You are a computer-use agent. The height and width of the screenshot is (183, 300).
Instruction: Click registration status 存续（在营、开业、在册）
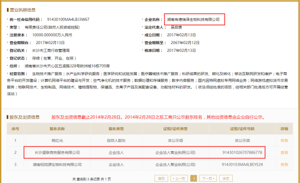point(54,58)
